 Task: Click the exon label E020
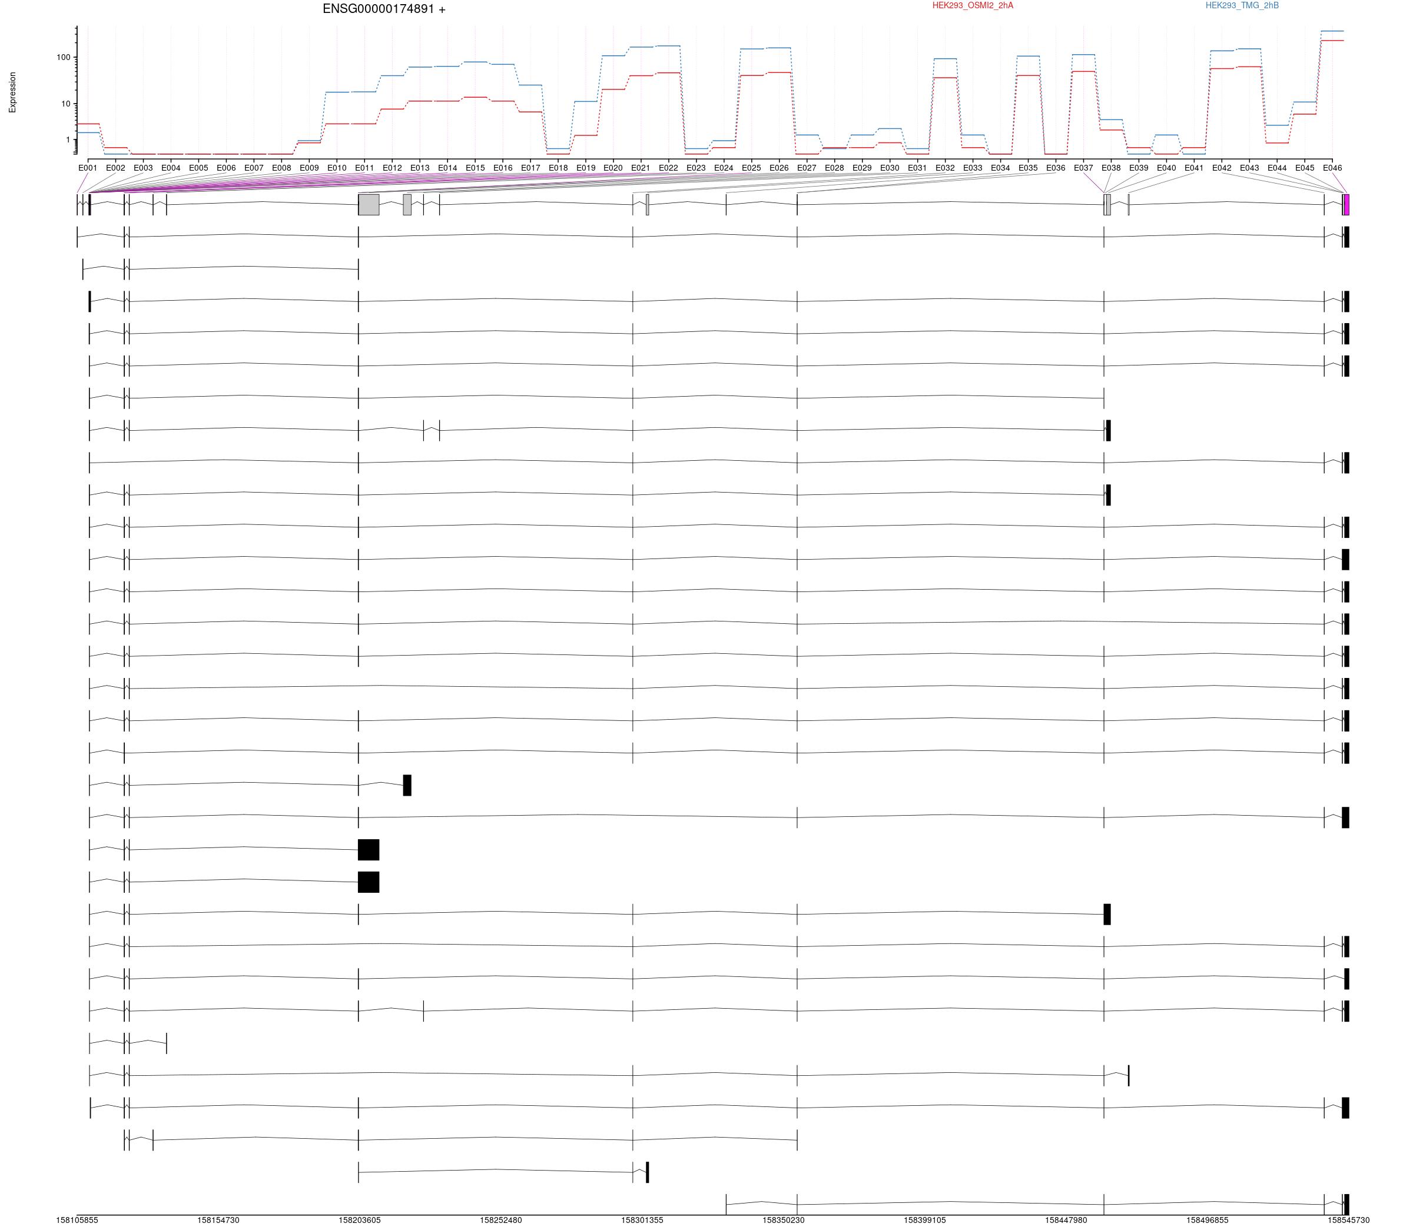(613, 168)
